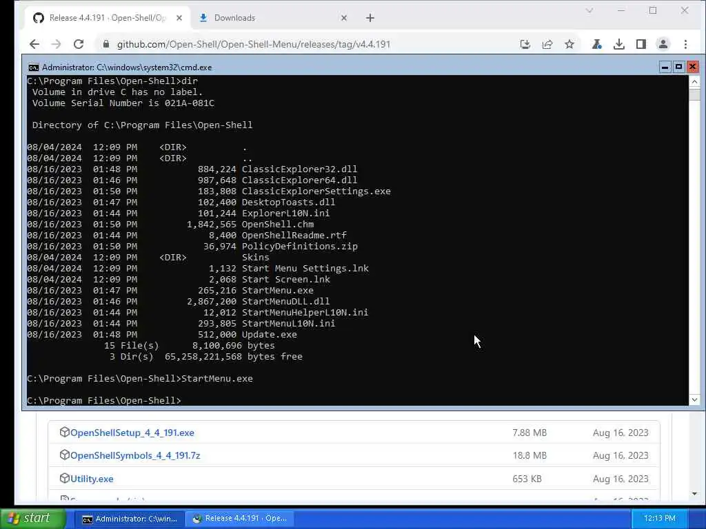
Task: Click the 653 KB size value
Action: click(527, 479)
